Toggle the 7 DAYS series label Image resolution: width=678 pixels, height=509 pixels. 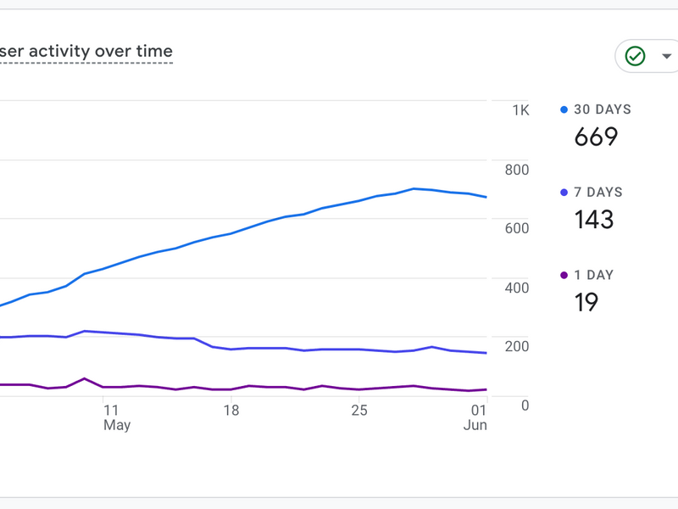pos(598,193)
